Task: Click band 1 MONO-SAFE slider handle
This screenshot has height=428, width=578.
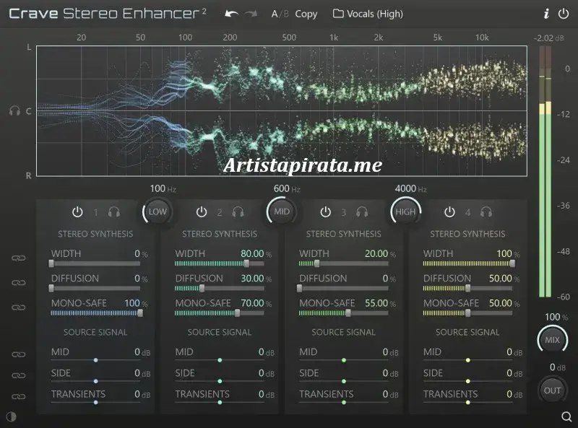Action: pyautogui.click(x=140, y=313)
